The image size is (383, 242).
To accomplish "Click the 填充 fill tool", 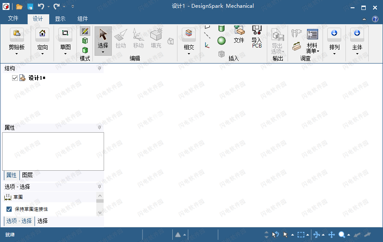I will (x=156, y=38).
